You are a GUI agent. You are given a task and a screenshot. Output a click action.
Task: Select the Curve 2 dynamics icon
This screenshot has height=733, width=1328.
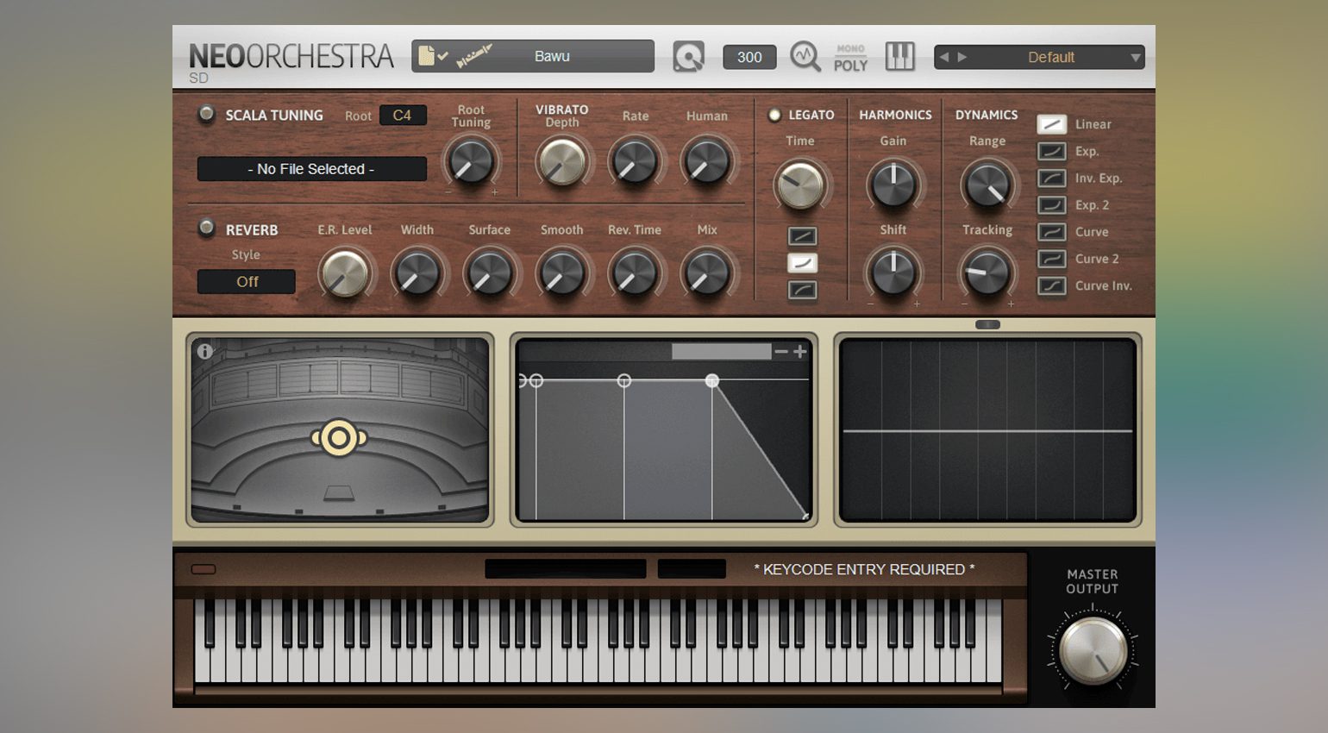pyautogui.click(x=1051, y=258)
